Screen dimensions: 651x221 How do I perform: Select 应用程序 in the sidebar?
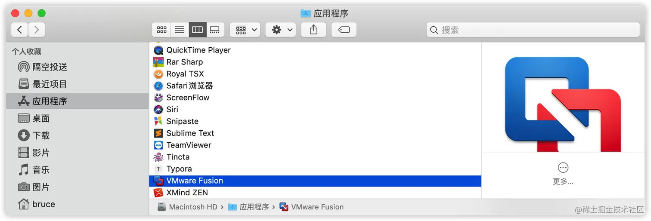(x=77, y=101)
